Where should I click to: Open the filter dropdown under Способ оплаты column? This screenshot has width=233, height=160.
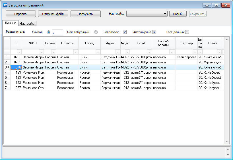pos(172,52)
